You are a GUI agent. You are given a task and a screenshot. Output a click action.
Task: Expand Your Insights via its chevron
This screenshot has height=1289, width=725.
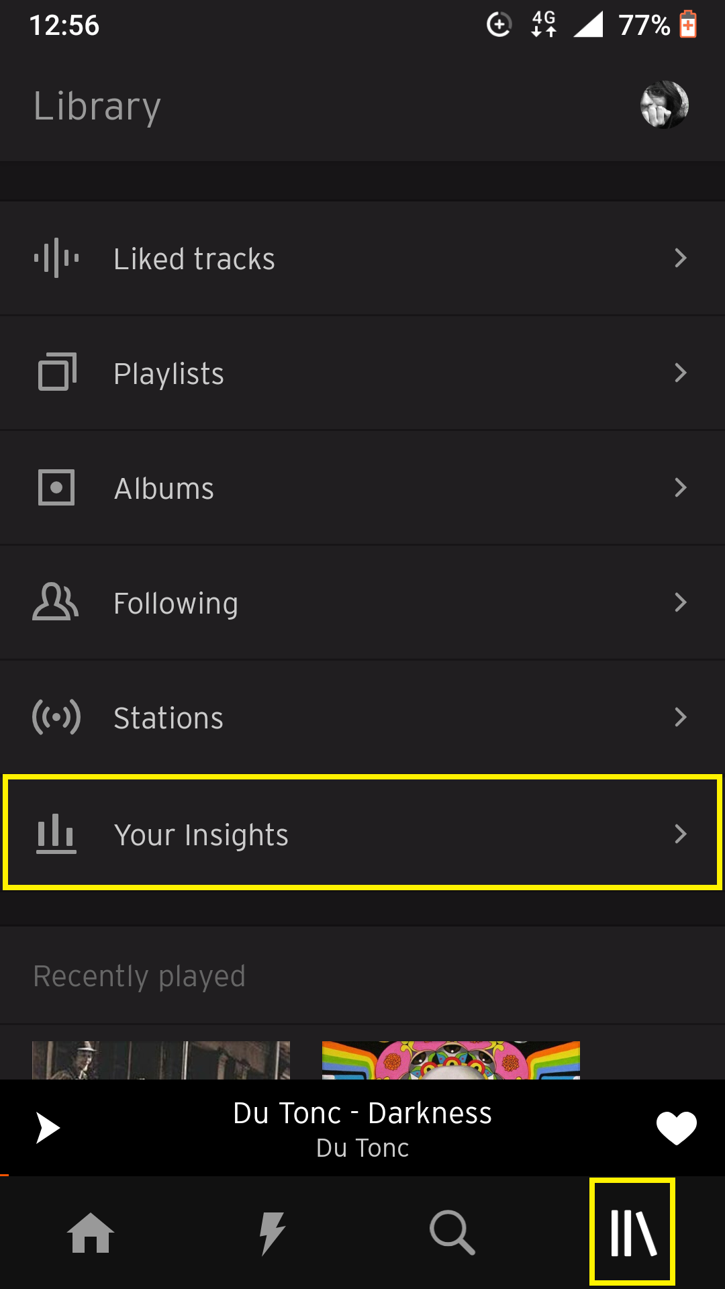681,834
